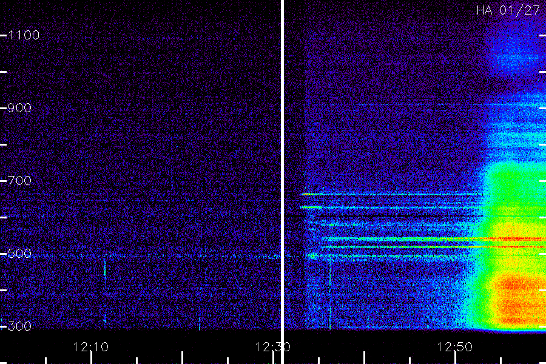Click the 12:30 time axis label
Viewport: 546px width, 364px height.
272,347
